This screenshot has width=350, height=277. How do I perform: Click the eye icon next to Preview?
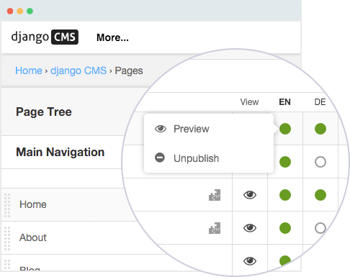click(161, 129)
